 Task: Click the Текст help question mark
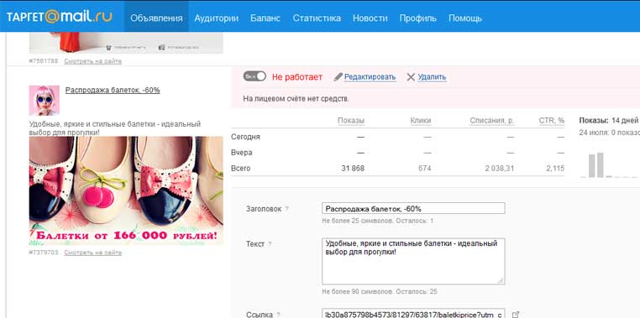270,244
